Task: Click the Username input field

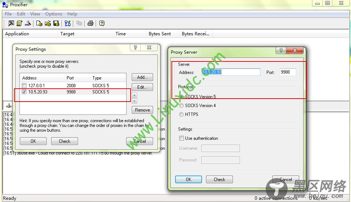Action: (x=220, y=148)
